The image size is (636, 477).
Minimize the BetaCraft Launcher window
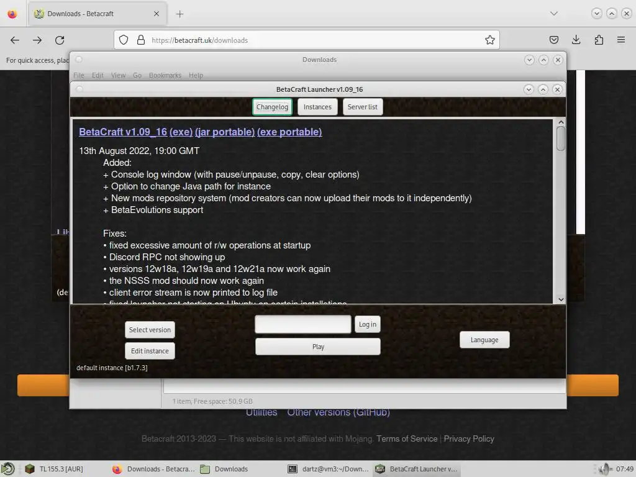(529, 89)
